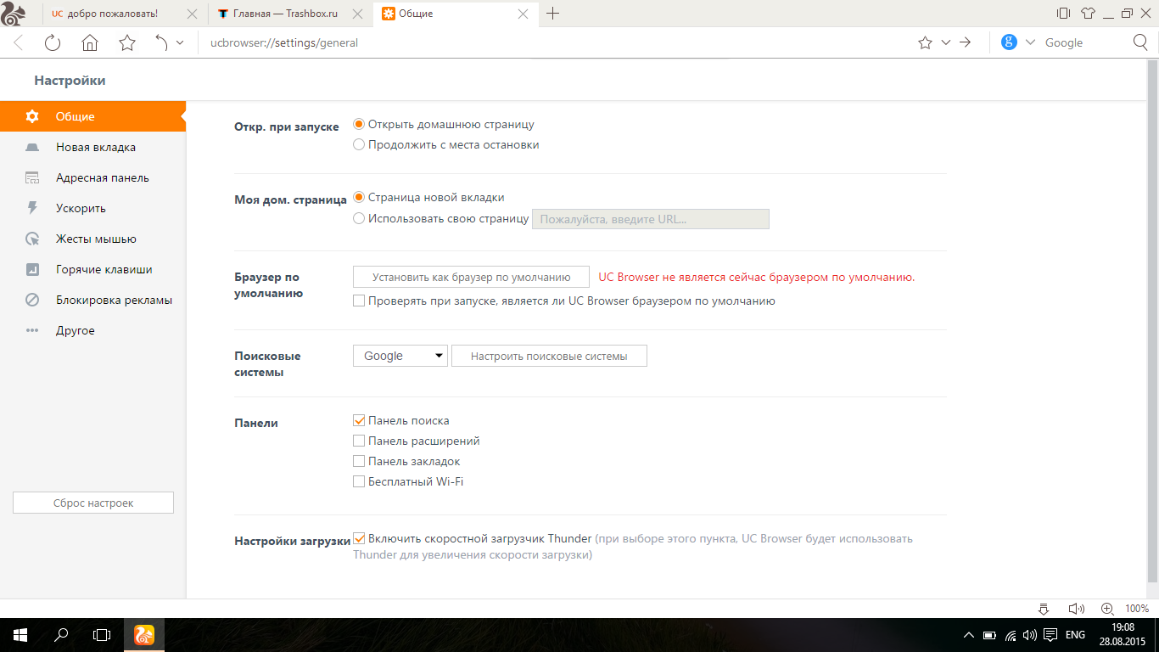
Task: Click the custom homepage URL input field
Action: 650,219
